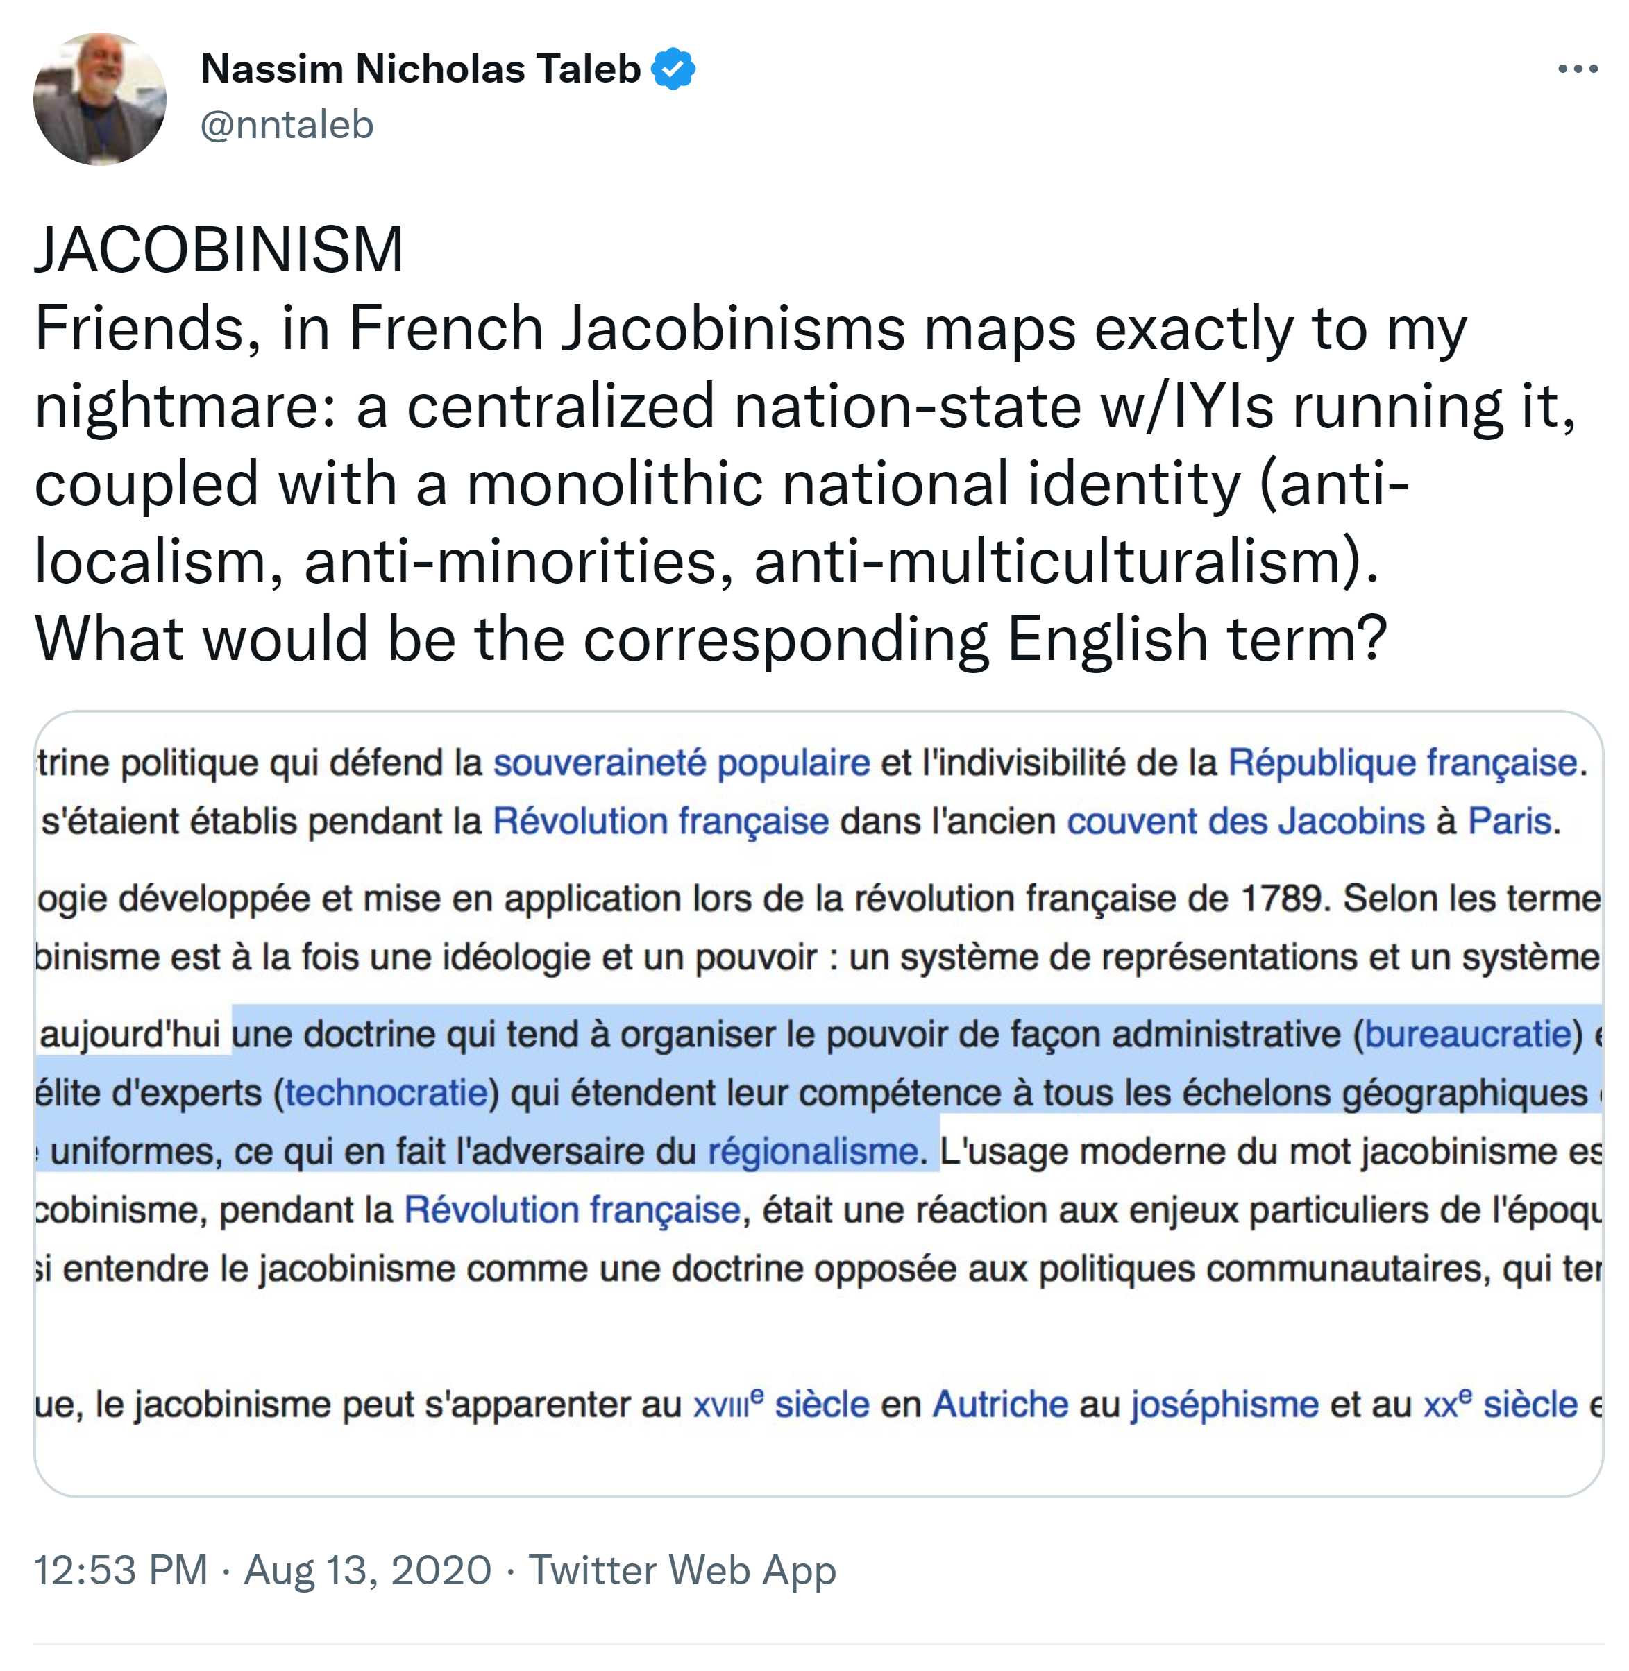Follow the 'Paris' hyperlink
The height and width of the screenshot is (1671, 1629).
pos(1509,822)
